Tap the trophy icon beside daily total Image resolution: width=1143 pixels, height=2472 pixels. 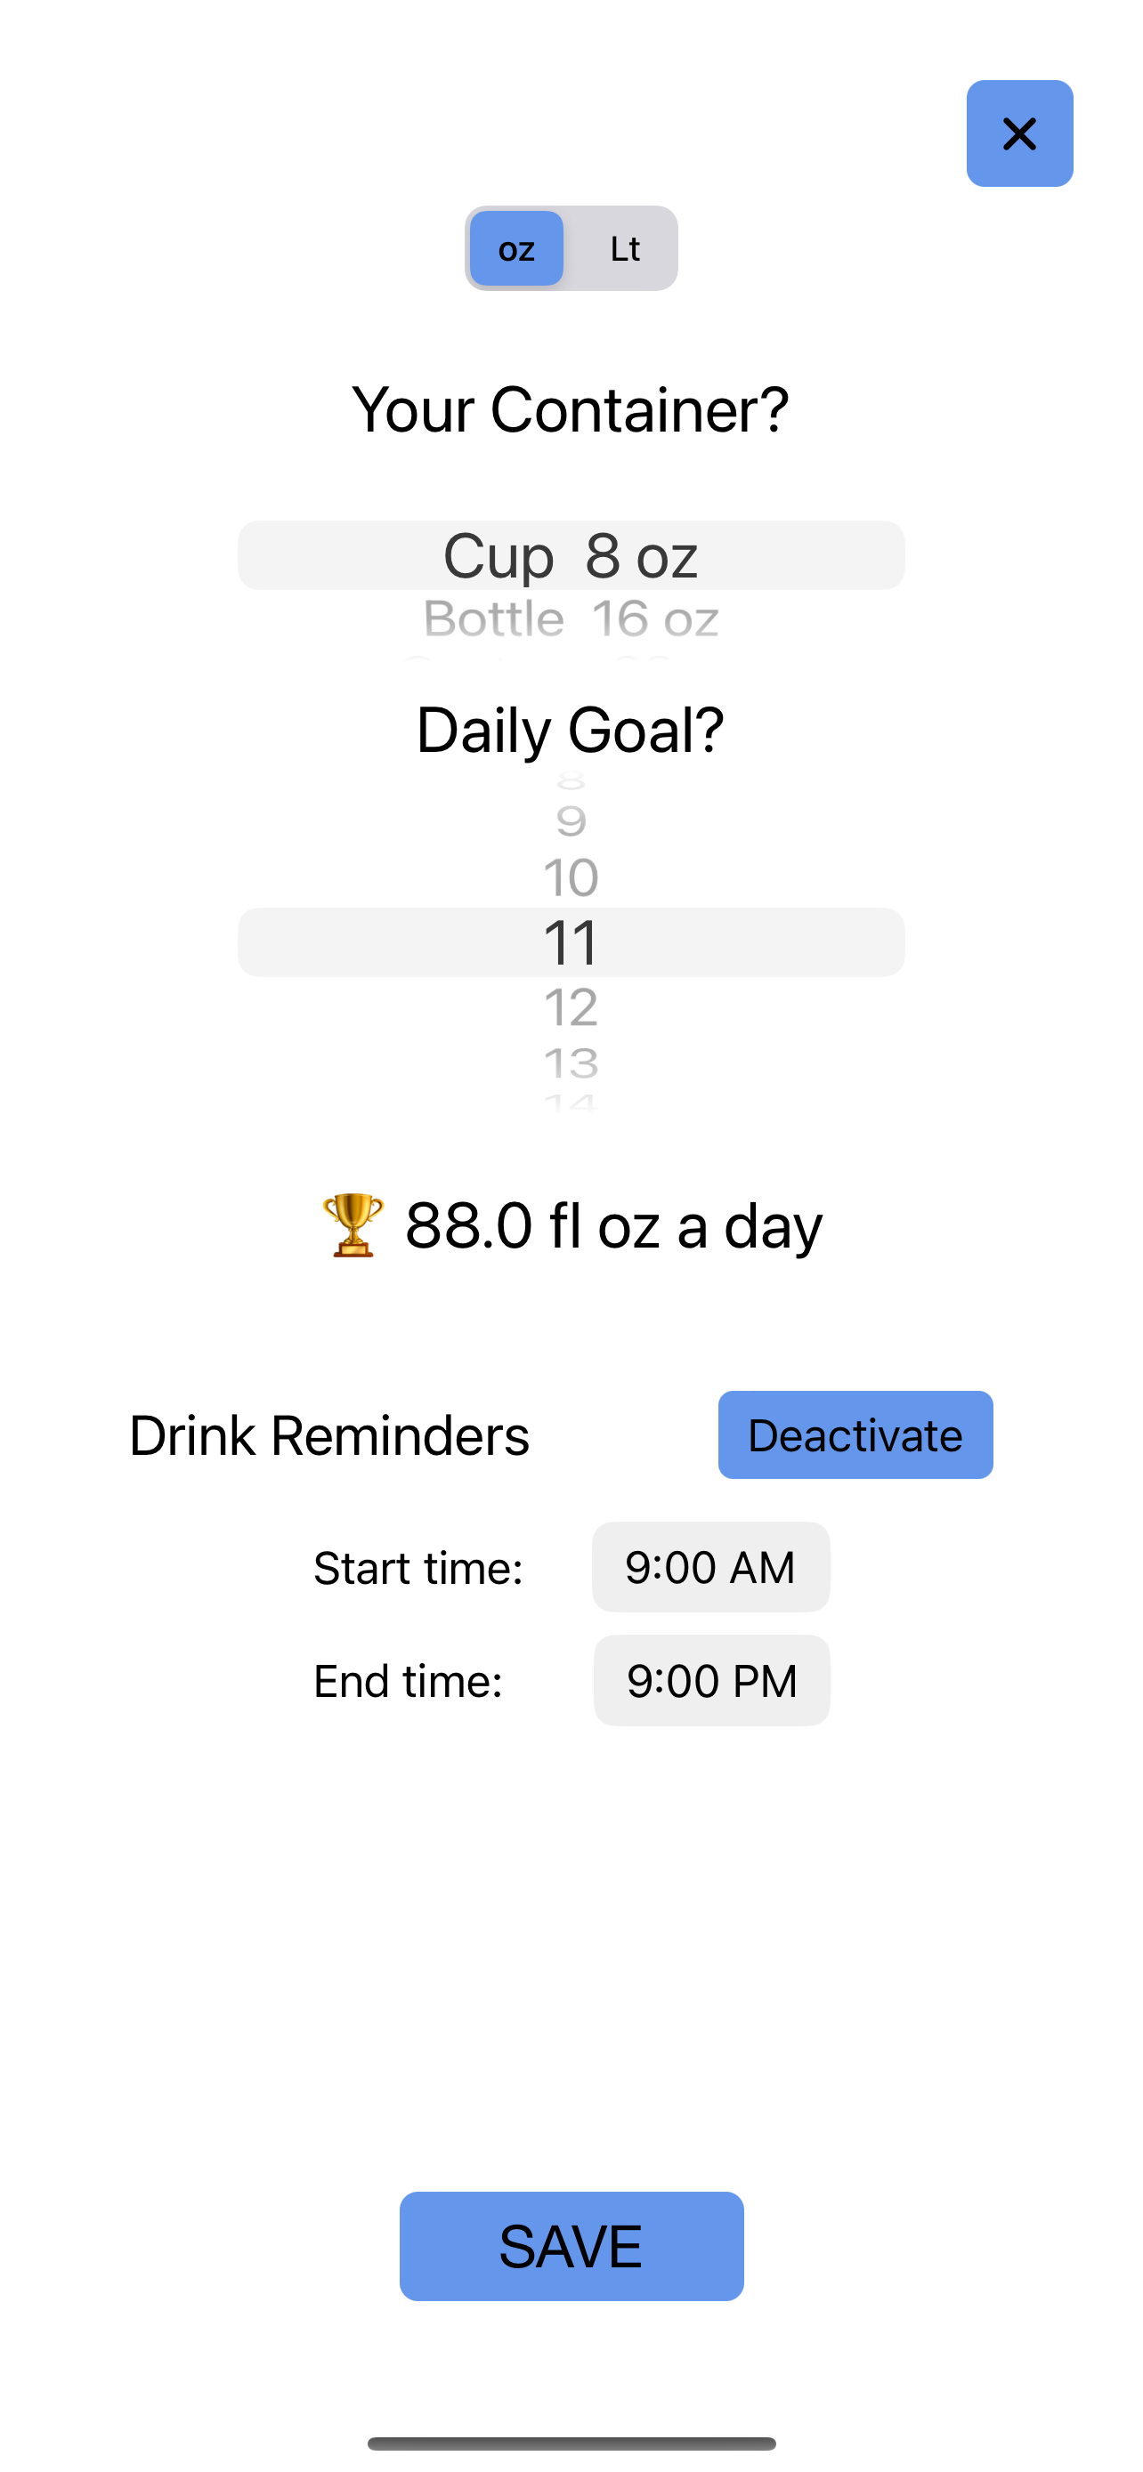(x=353, y=1225)
